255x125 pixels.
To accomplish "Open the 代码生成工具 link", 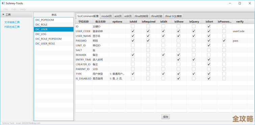I will pyautogui.click(x=12, y=27).
